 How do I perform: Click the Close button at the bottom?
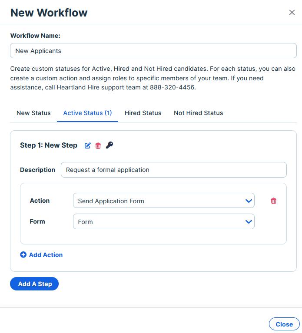point(284,324)
